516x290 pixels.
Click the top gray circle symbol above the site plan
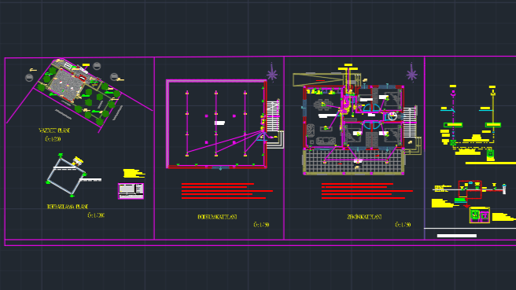click(x=97, y=66)
